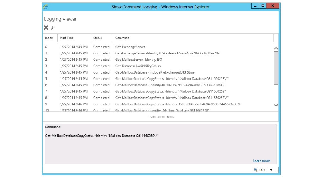Sort by the Index column header

tap(49, 38)
